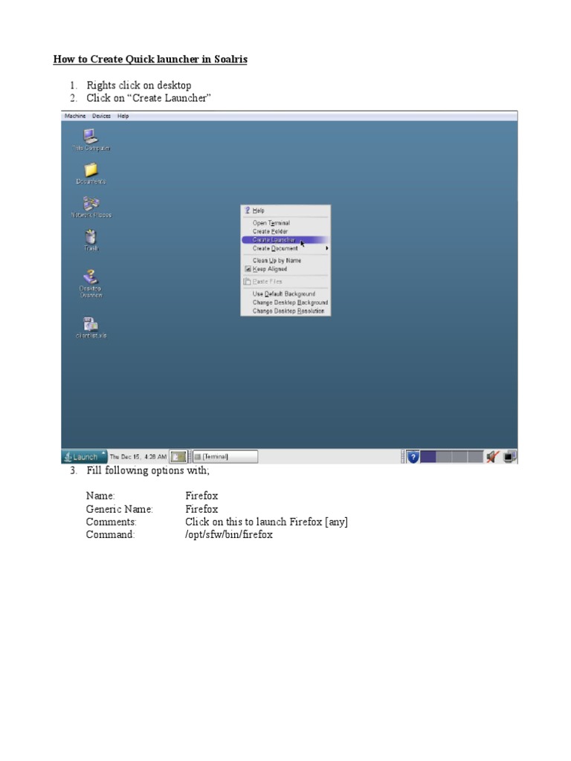Click the blue help shield icon
Image resolution: width=571 pixels, height=761 pixels.
click(413, 457)
